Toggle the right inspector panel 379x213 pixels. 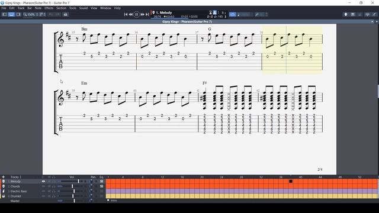pyautogui.click(x=18, y=14)
